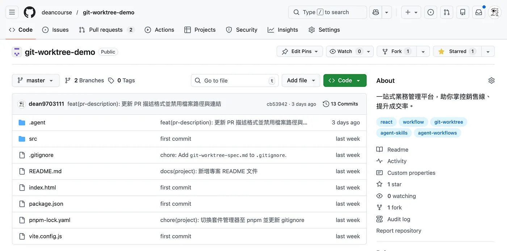This screenshot has height=251, width=507.
Task: Open Custom properties sidebar link
Action: coord(406,173)
